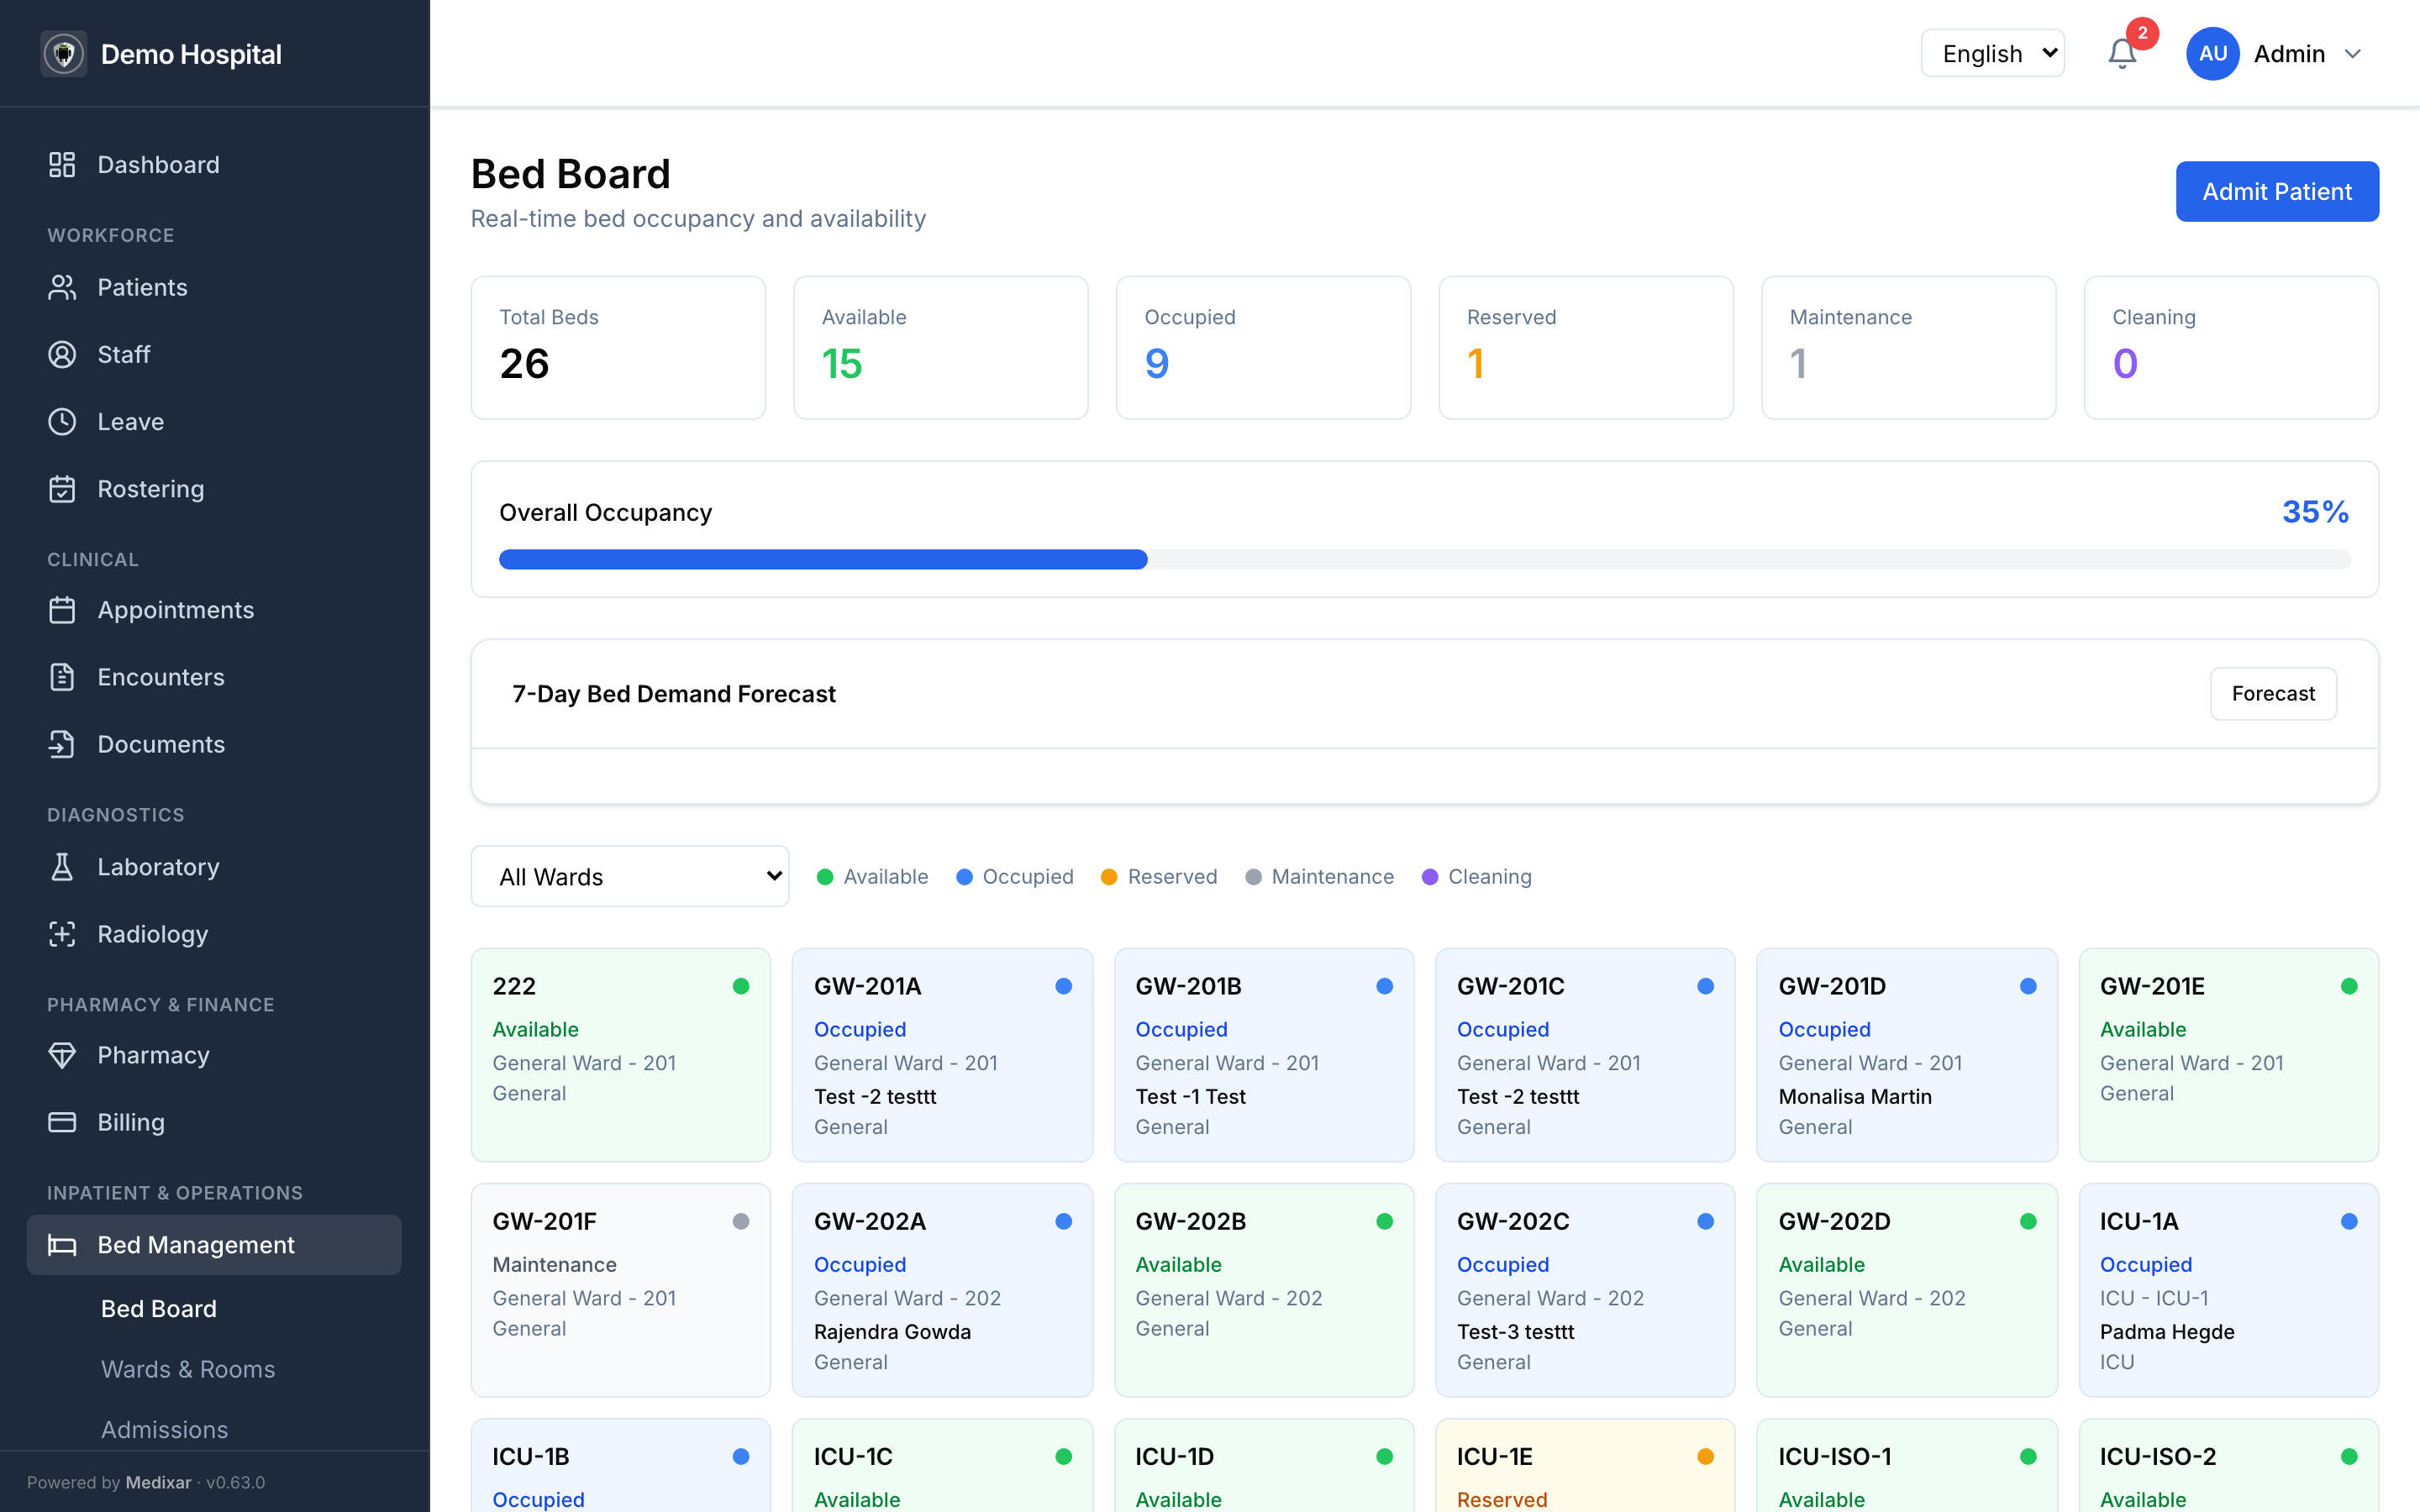Click the Maintenance stat card
Screen dimensions: 2420x1512
click(x=1908, y=348)
